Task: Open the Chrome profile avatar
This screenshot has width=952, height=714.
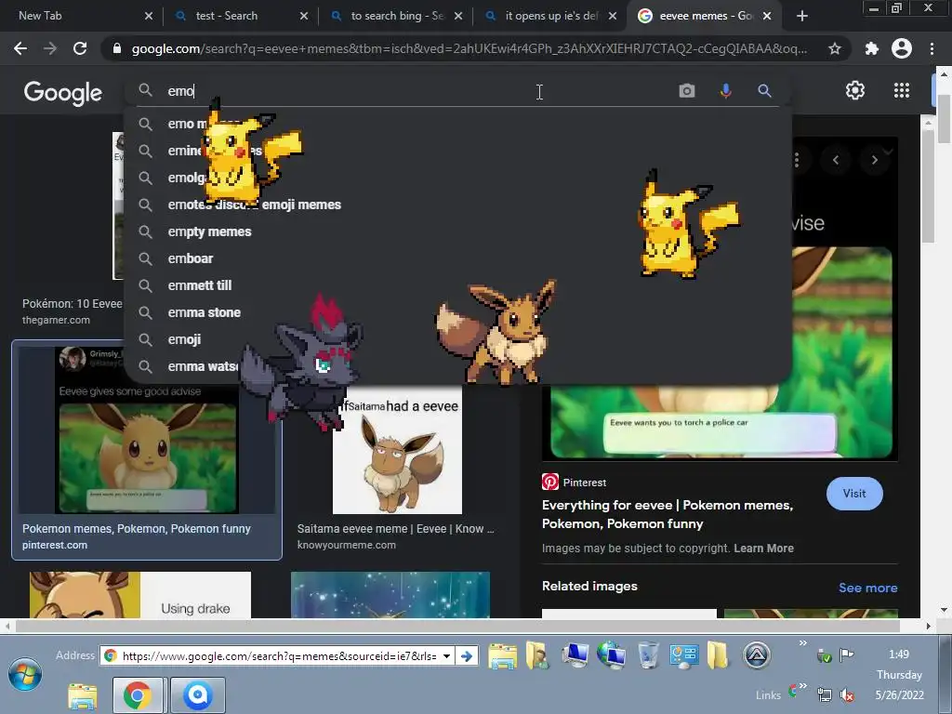Action: coord(902,48)
